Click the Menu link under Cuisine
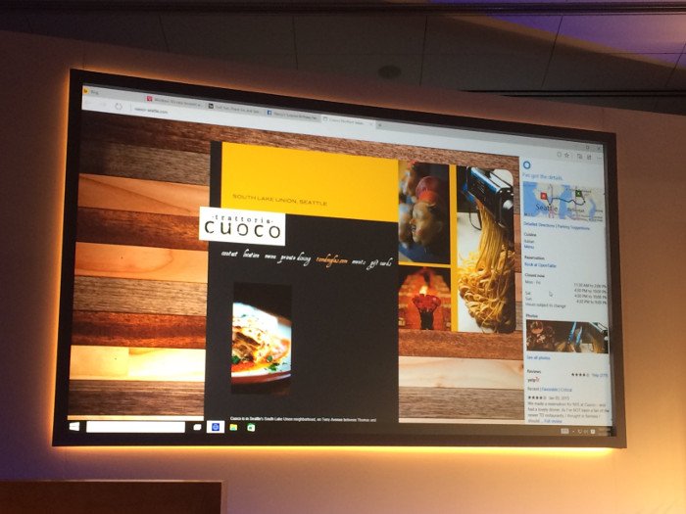The width and height of the screenshot is (686, 514). 529,247
